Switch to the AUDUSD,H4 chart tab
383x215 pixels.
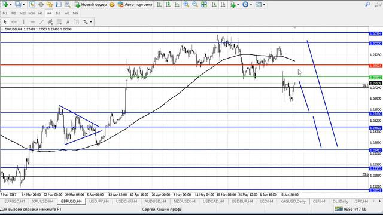[x=155, y=201]
